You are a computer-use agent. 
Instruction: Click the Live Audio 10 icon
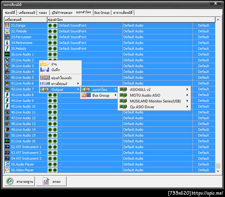click(7, 106)
